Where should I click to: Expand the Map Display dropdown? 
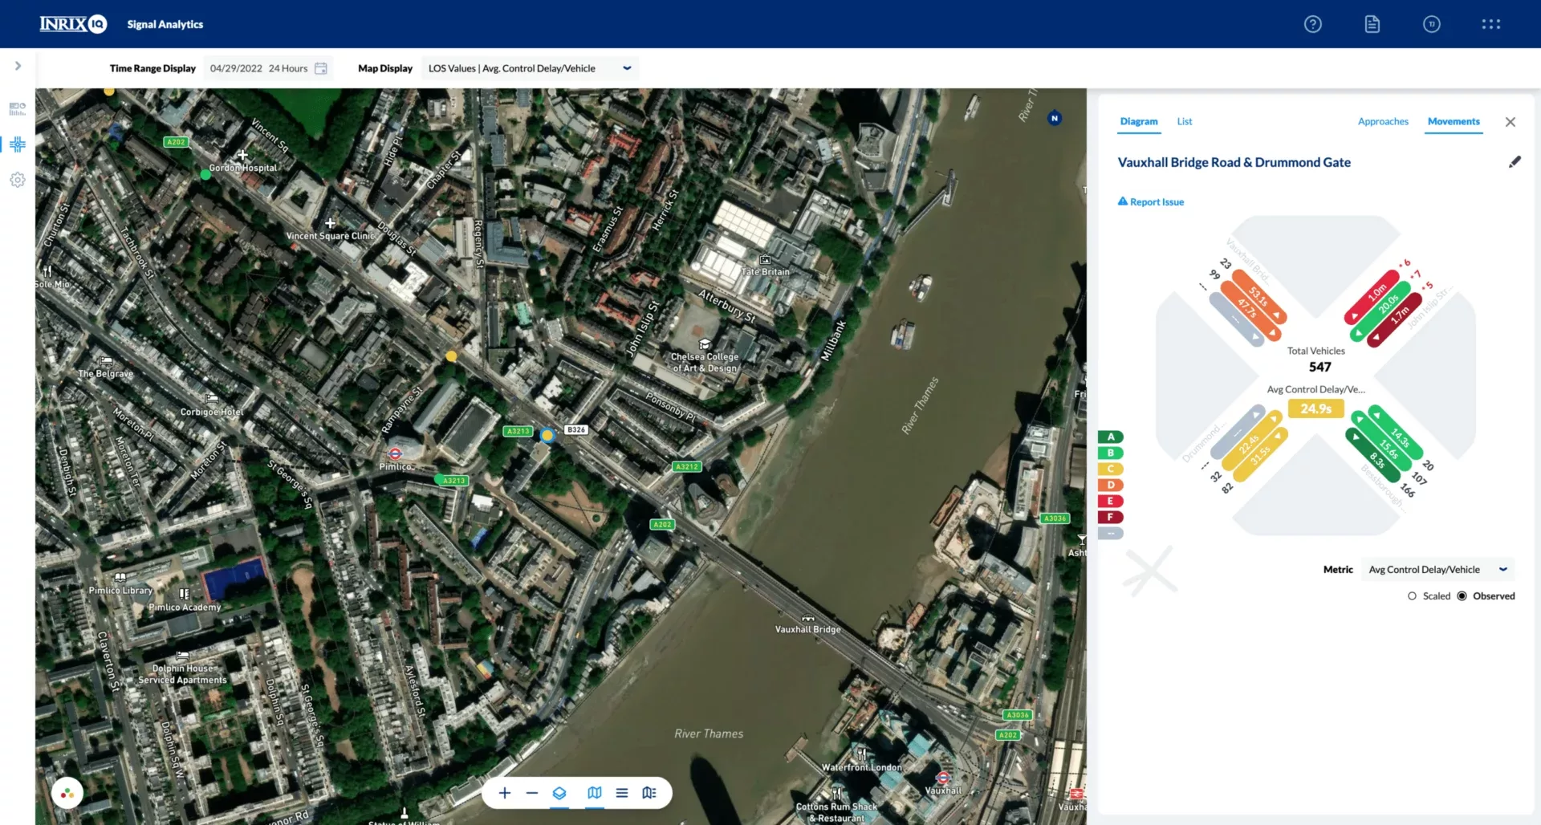(x=627, y=68)
